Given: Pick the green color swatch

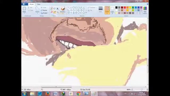Looking at the screenshot, I should [x=133, y=7].
